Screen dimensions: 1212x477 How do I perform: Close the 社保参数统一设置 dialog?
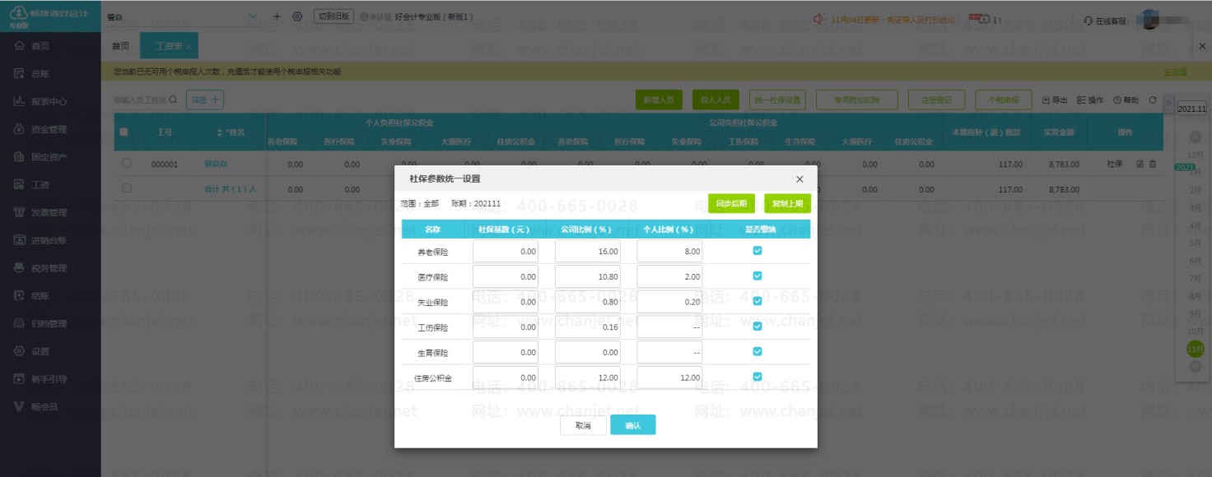[x=799, y=178]
